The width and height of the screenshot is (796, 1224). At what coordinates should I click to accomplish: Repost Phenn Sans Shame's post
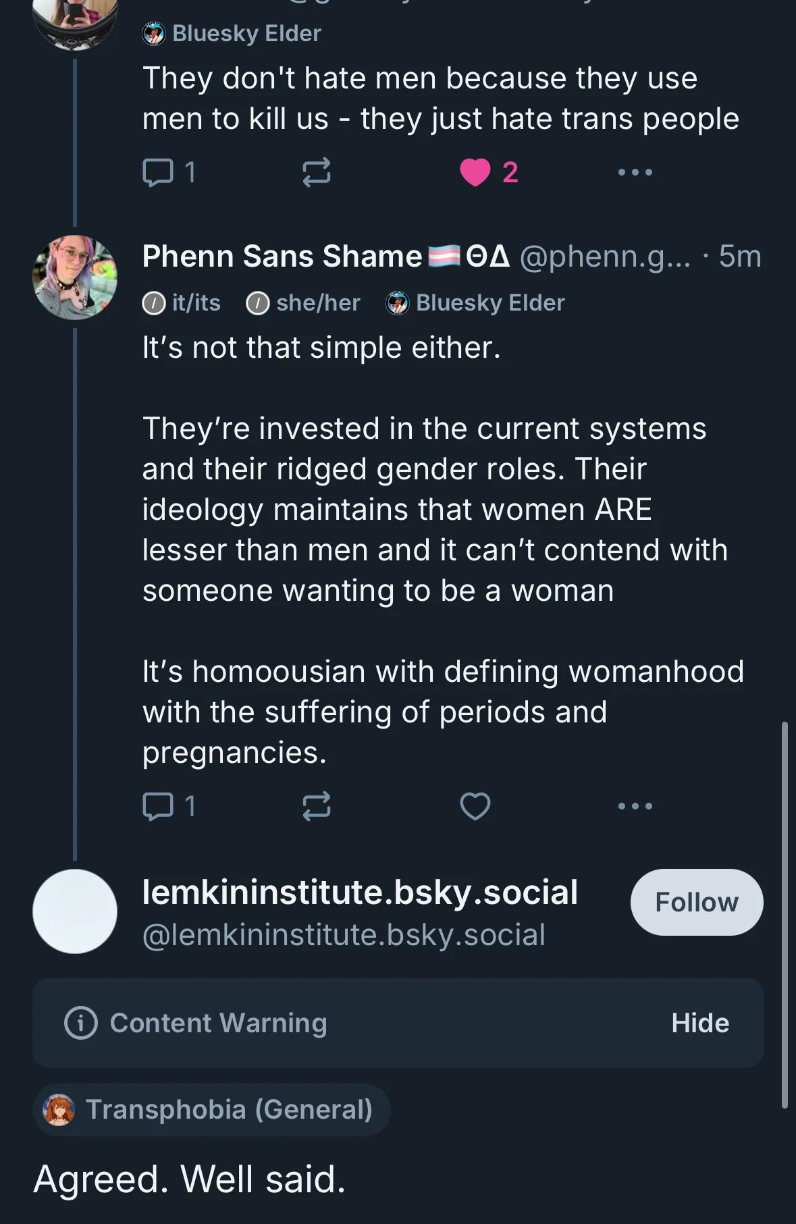(x=316, y=806)
